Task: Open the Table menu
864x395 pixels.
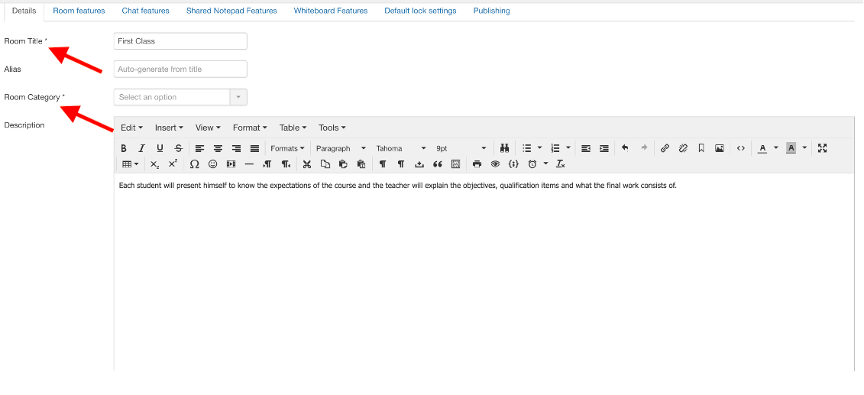Action: coord(293,128)
